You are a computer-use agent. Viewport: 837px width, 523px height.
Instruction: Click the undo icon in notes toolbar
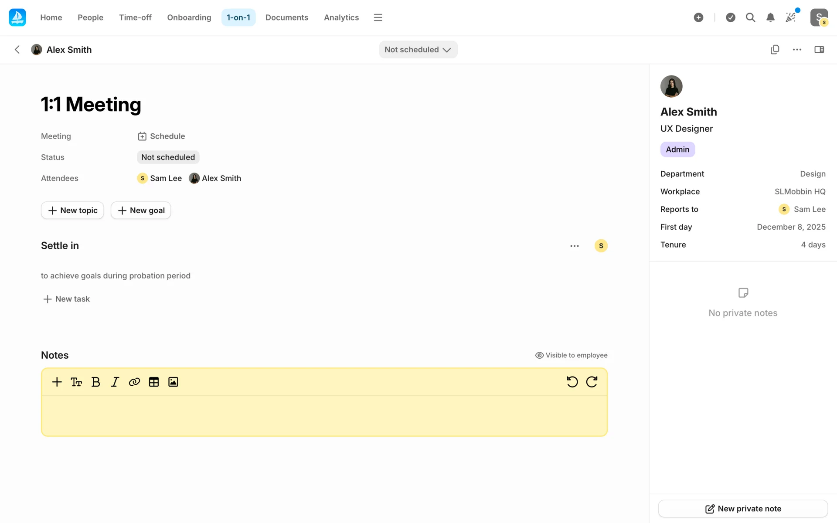(572, 382)
